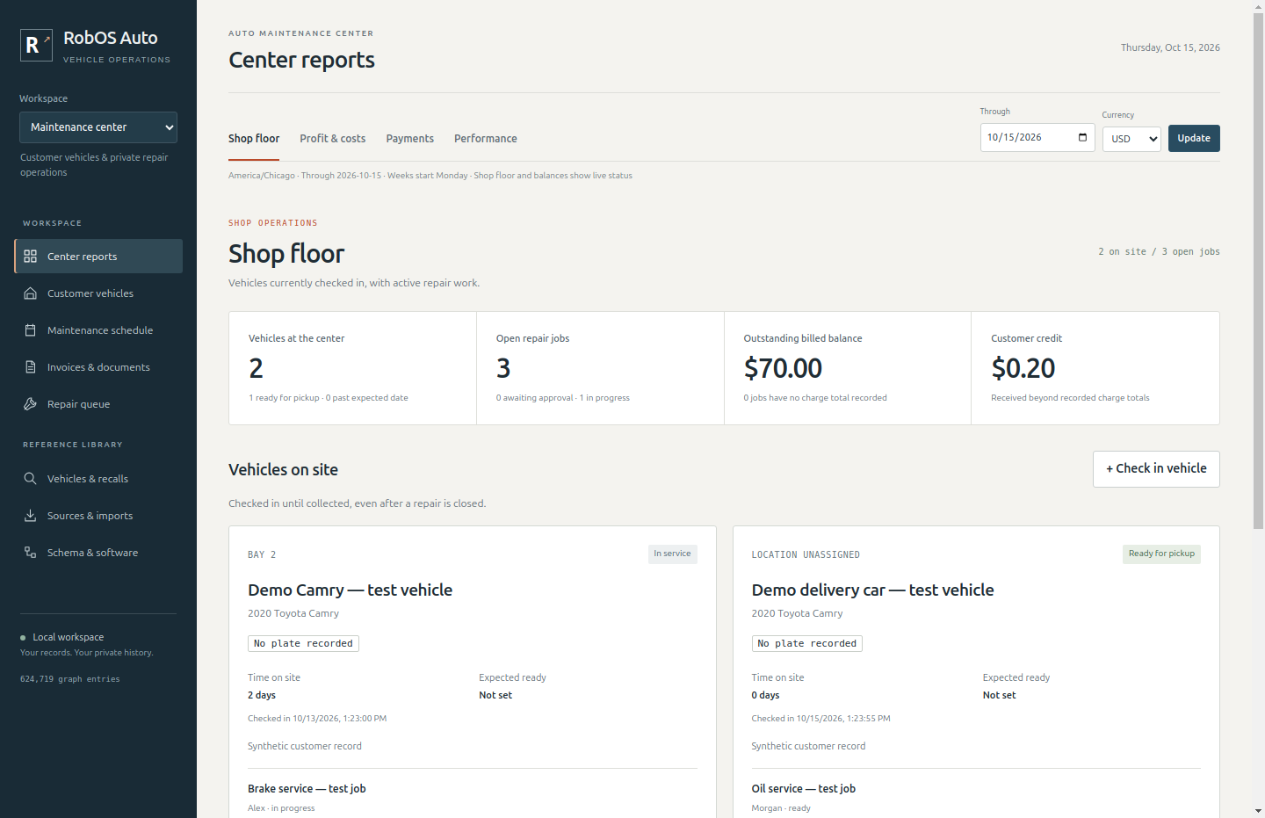Click the Morgan · ready text

pos(781,808)
